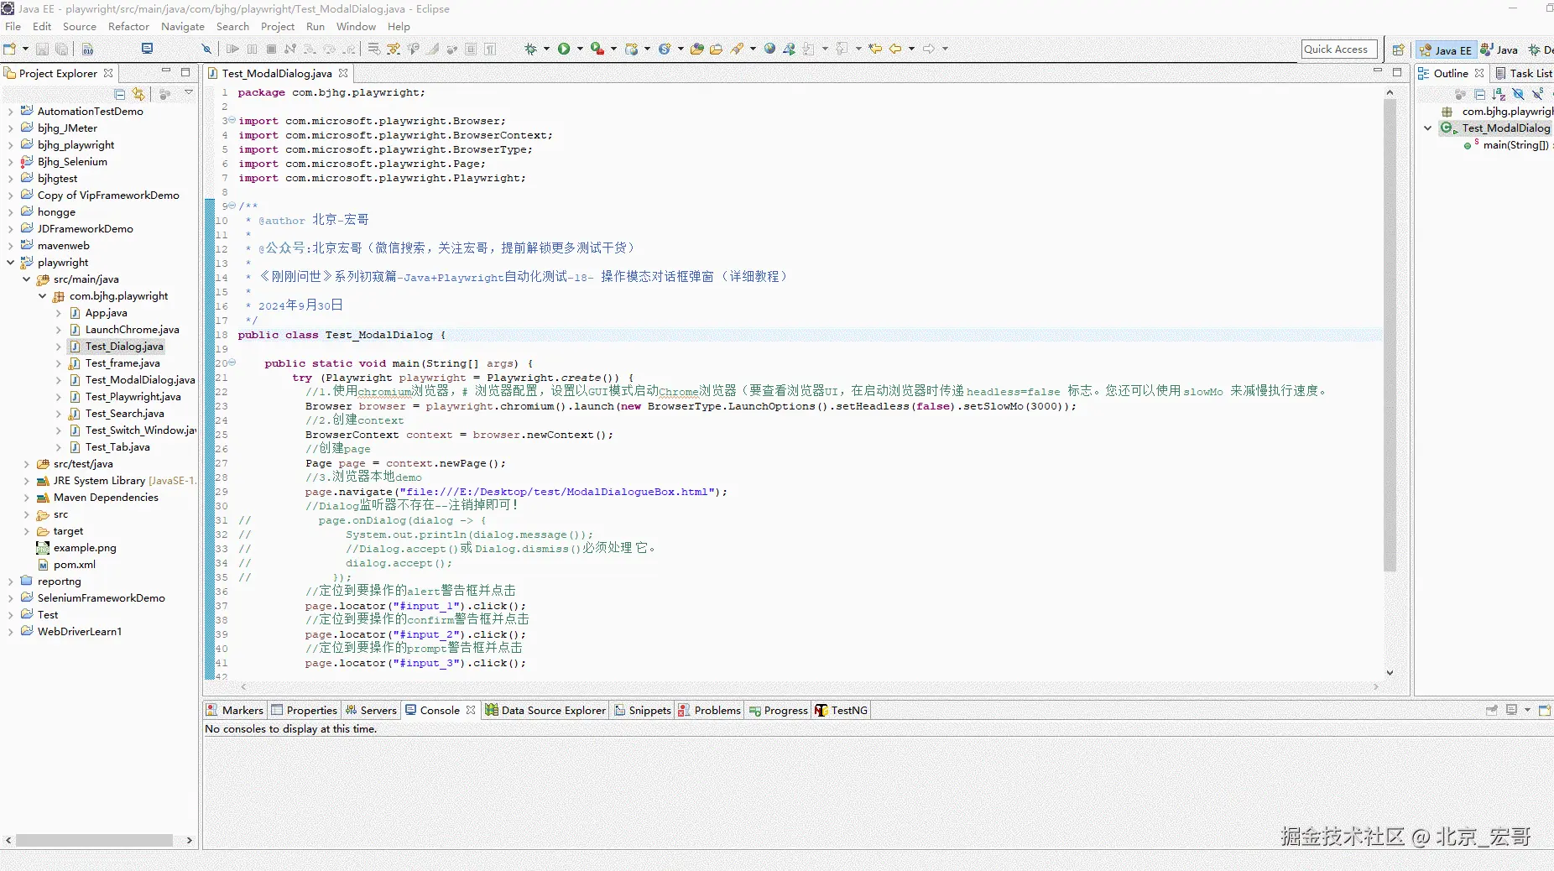Switch to the TestNG tab
The height and width of the screenshot is (871, 1554).
tap(841, 710)
